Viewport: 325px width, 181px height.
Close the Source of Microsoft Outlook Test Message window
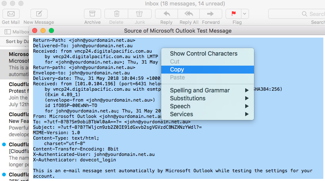coord(35,31)
